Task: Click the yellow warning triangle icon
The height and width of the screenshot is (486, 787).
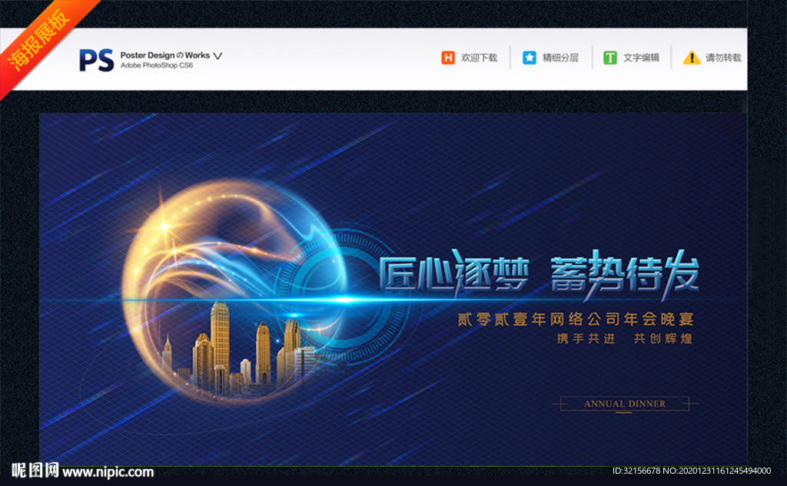Action: click(692, 58)
